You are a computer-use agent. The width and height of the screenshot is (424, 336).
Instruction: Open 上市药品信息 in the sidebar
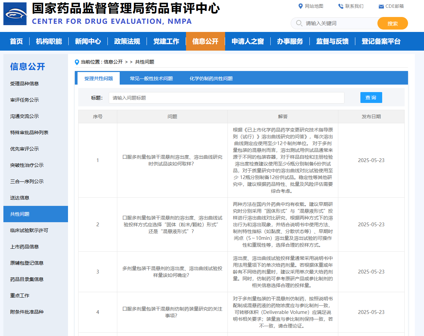[x=24, y=247]
